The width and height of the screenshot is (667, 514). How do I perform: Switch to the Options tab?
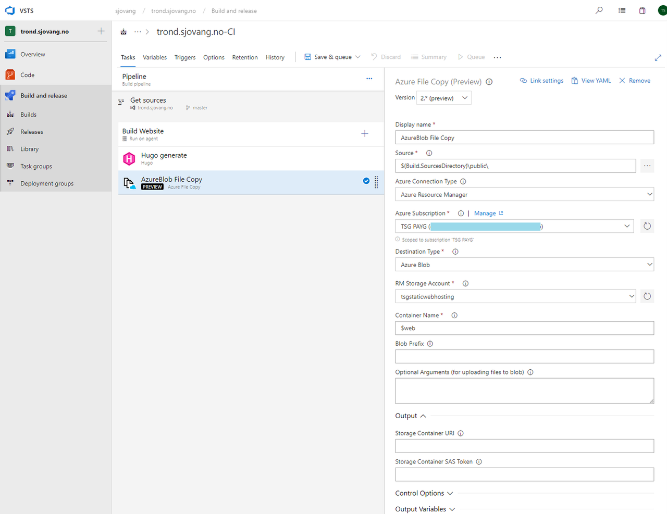214,57
